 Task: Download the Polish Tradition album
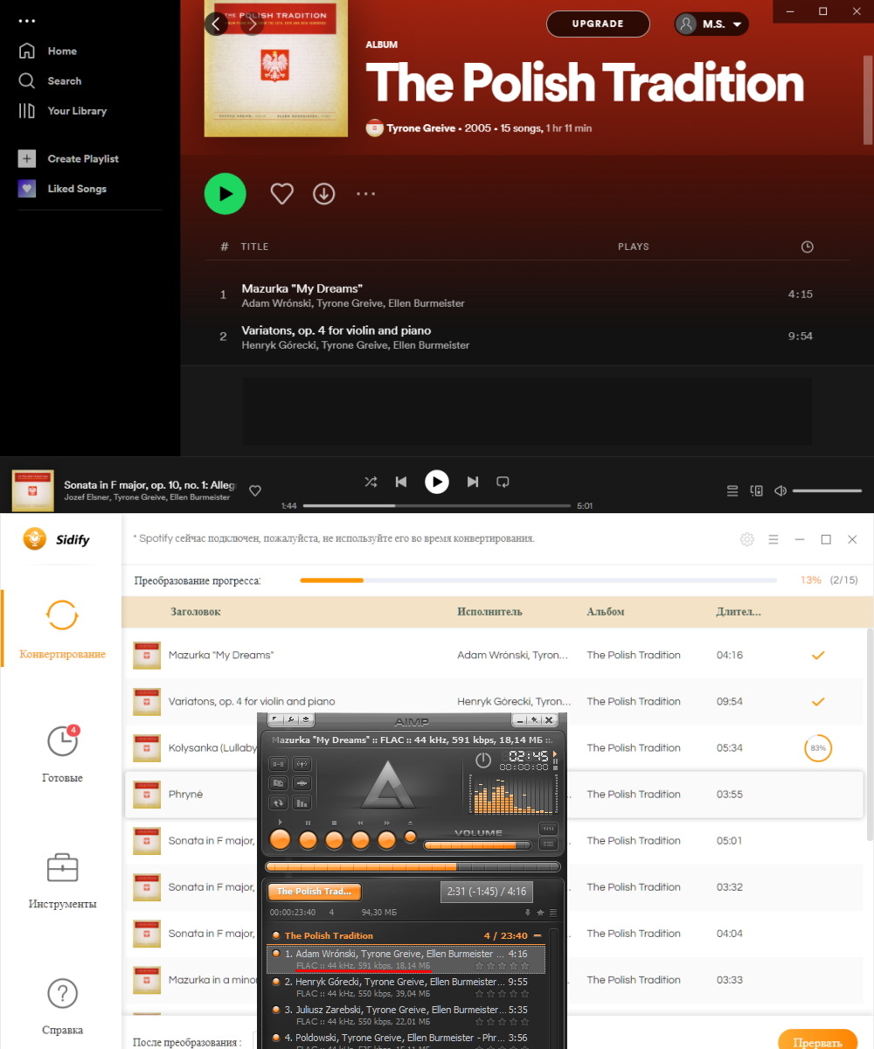pos(324,194)
